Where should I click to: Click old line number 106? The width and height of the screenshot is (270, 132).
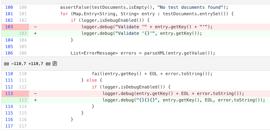(x=9, y=53)
